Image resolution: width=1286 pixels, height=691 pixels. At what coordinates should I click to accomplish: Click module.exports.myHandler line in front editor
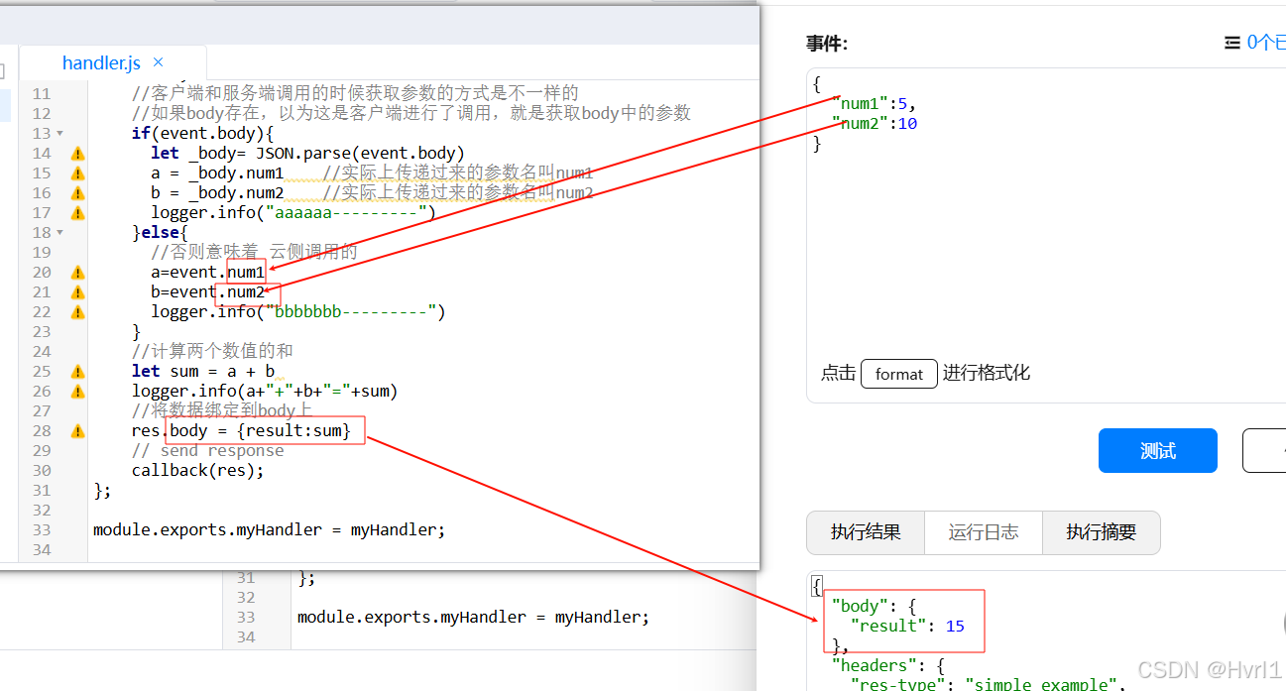tap(270, 529)
